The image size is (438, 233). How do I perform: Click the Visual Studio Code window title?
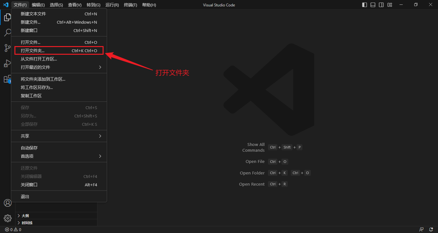(219, 5)
